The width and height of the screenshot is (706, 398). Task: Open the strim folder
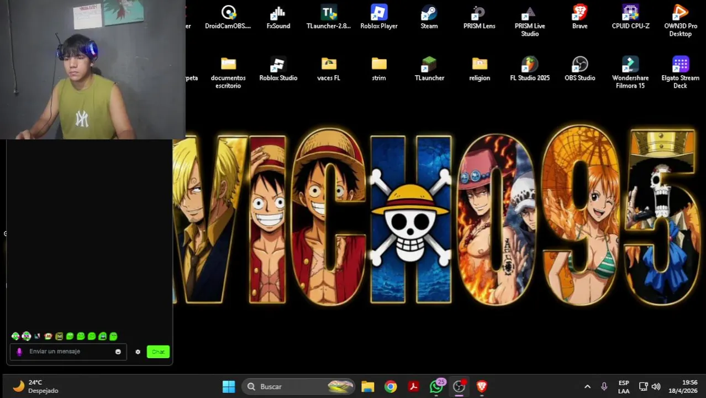tap(379, 69)
